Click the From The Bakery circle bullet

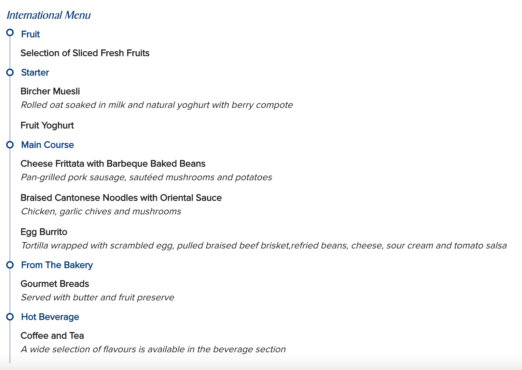click(x=10, y=265)
